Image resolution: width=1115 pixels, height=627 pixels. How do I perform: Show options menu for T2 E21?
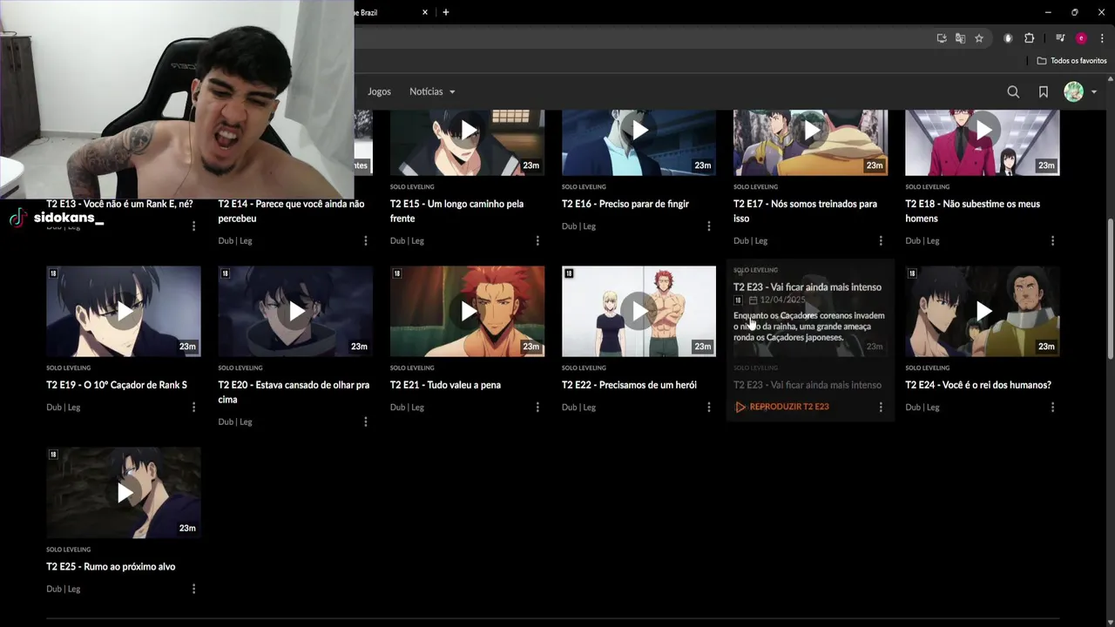point(537,407)
